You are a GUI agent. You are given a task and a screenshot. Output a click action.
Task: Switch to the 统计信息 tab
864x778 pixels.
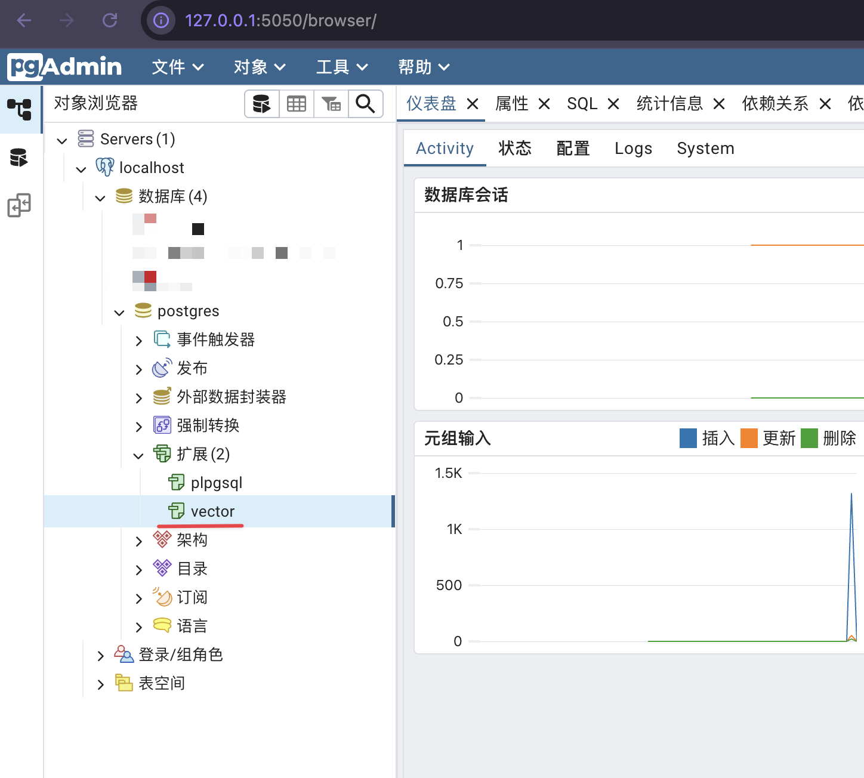tap(669, 104)
